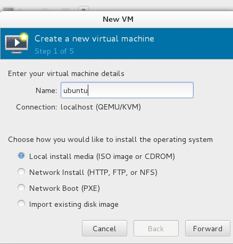The width and height of the screenshot is (233, 244).
Task: Click 'localhost (QEMU/KVM)' connection text
Action: coord(101,107)
